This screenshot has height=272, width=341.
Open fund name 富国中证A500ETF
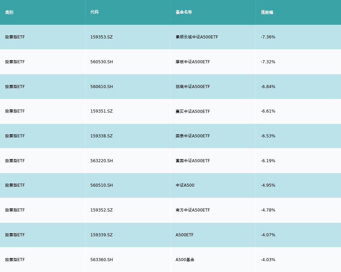pos(193,161)
